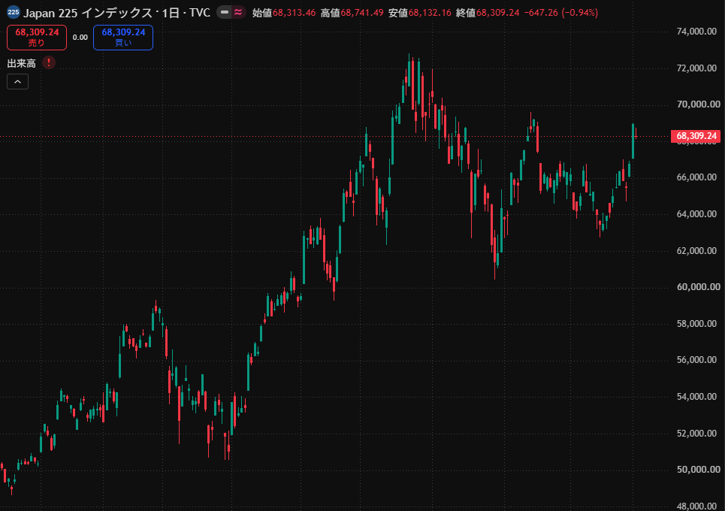Click the 56,000.00 price scale label
This screenshot has height=511, width=725.
[696, 360]
